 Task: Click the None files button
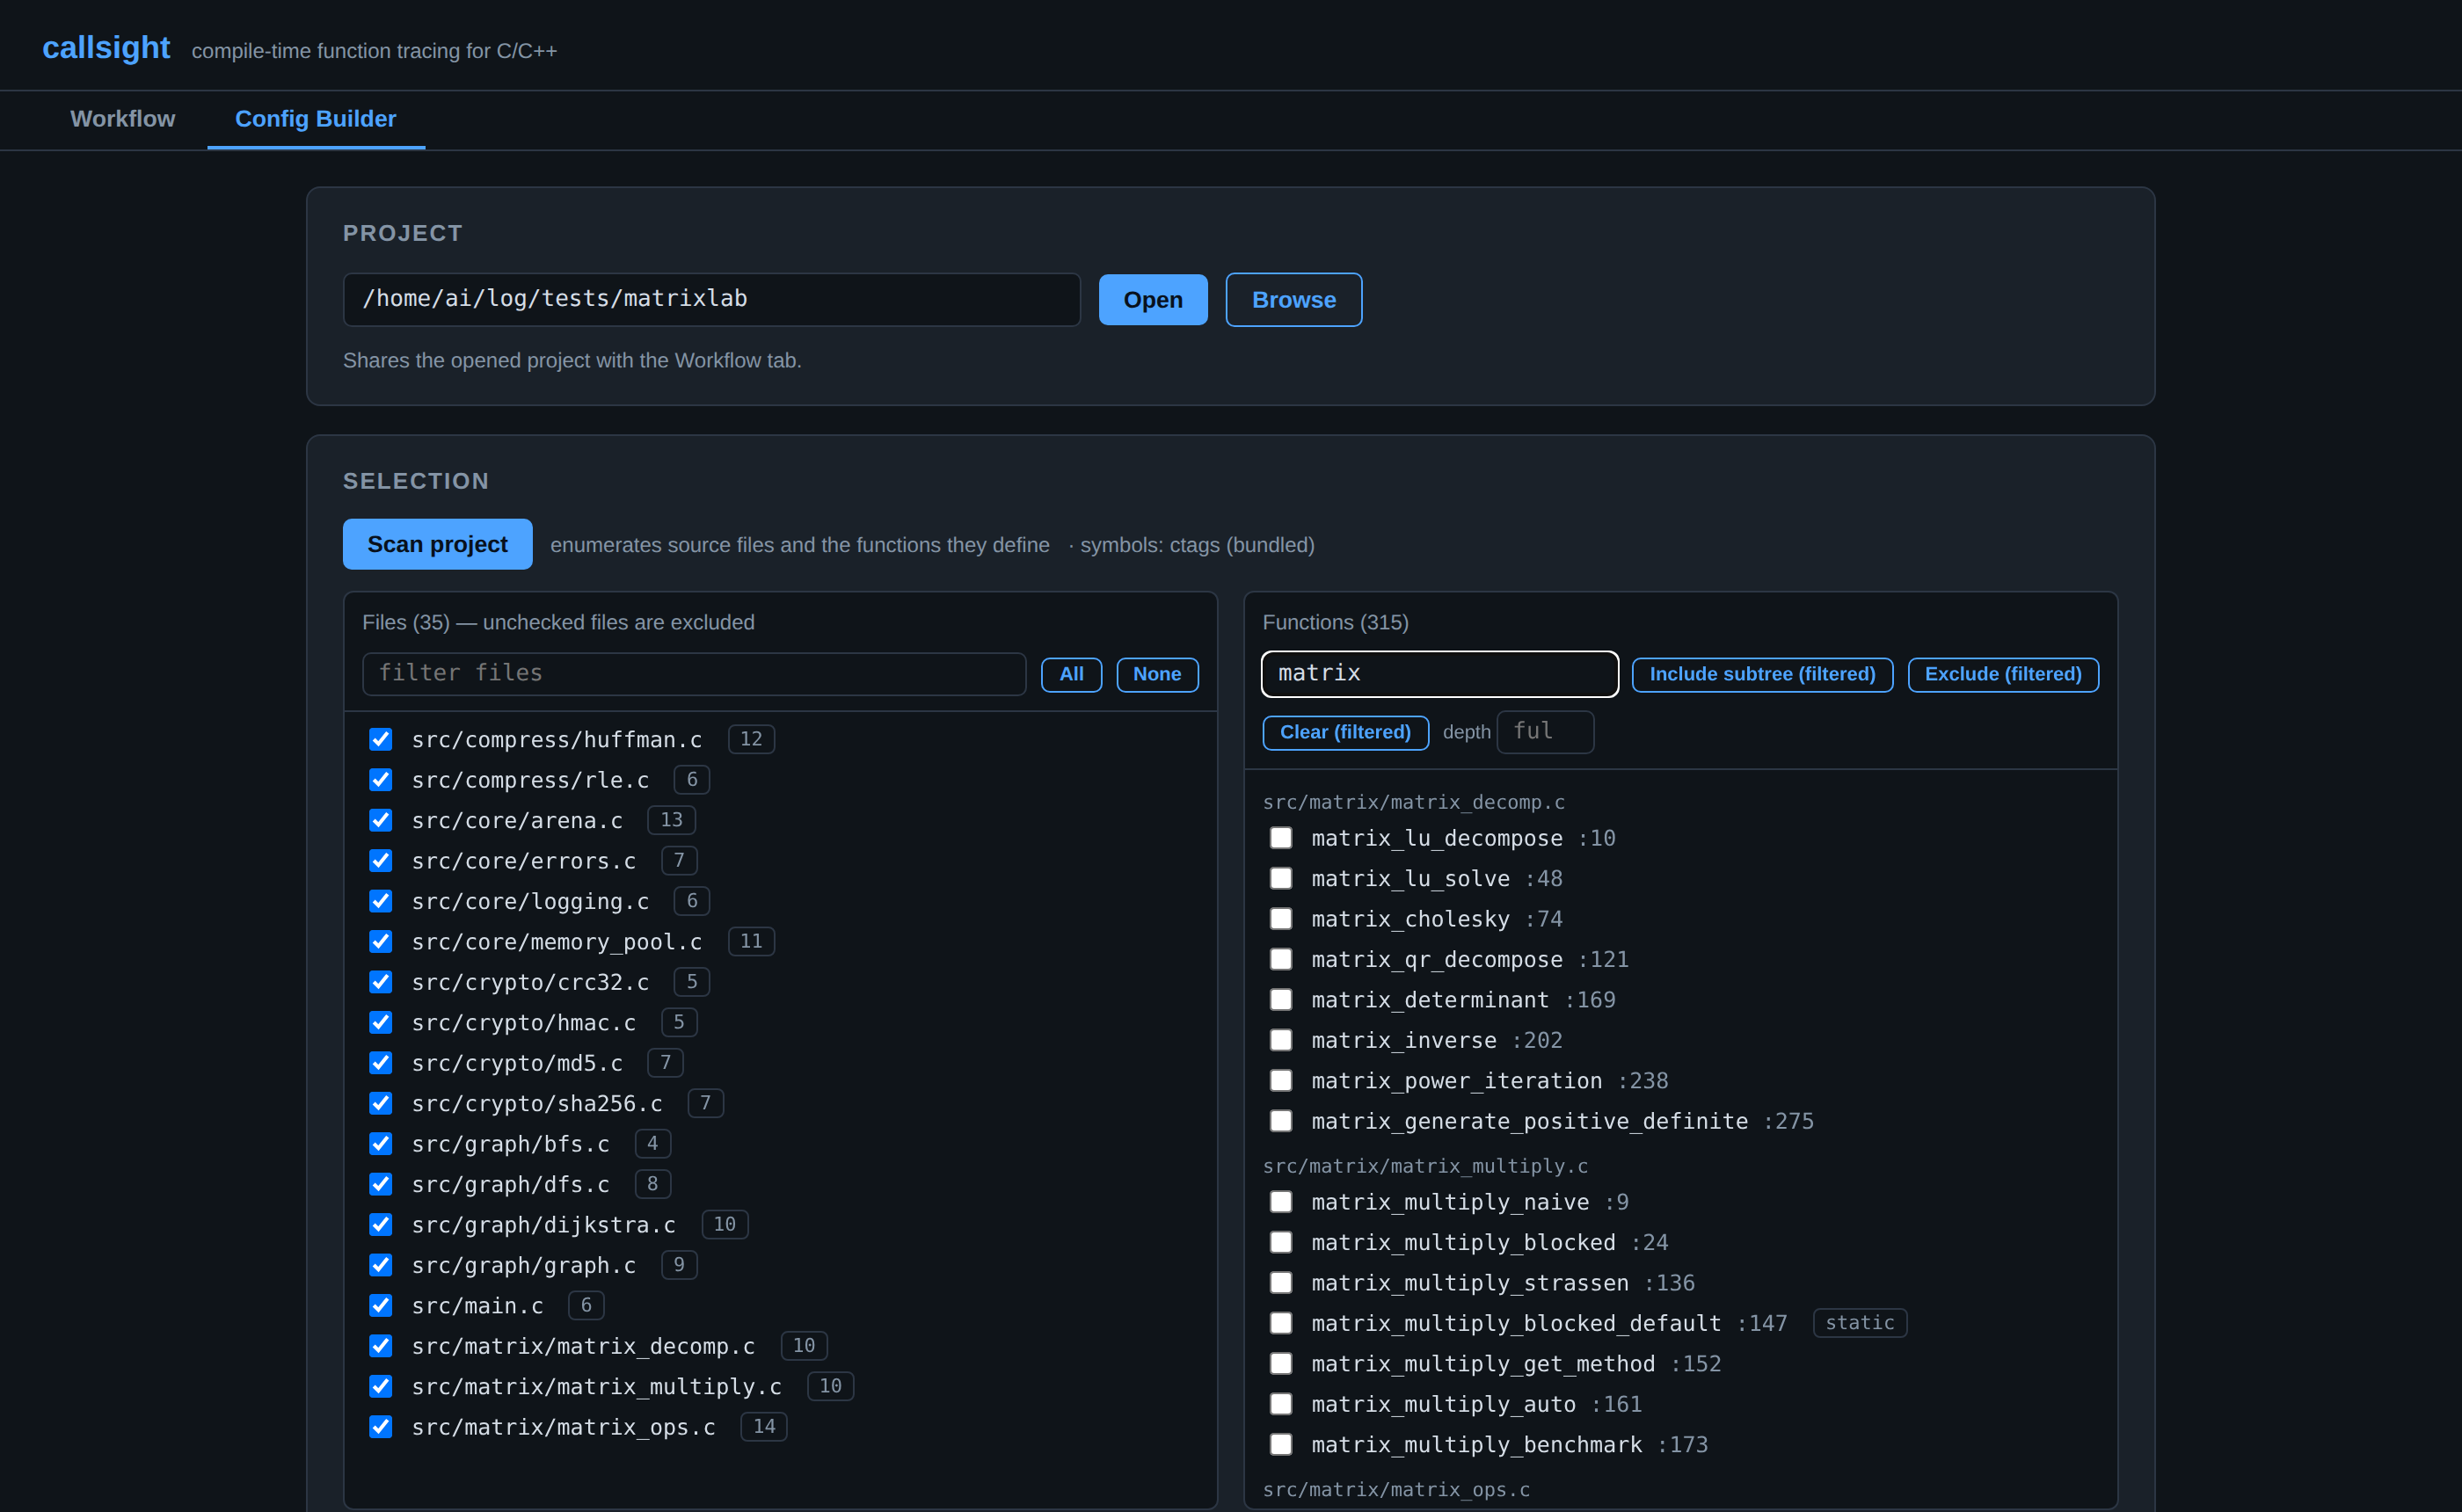pyautogui.click(x=1156, y=674)
